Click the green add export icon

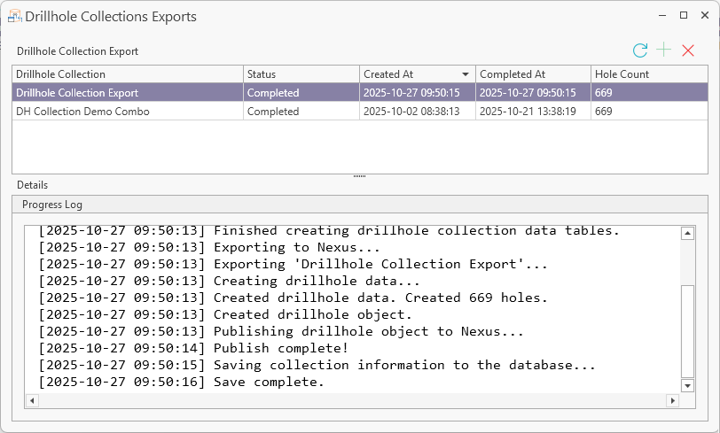[664, 51]
